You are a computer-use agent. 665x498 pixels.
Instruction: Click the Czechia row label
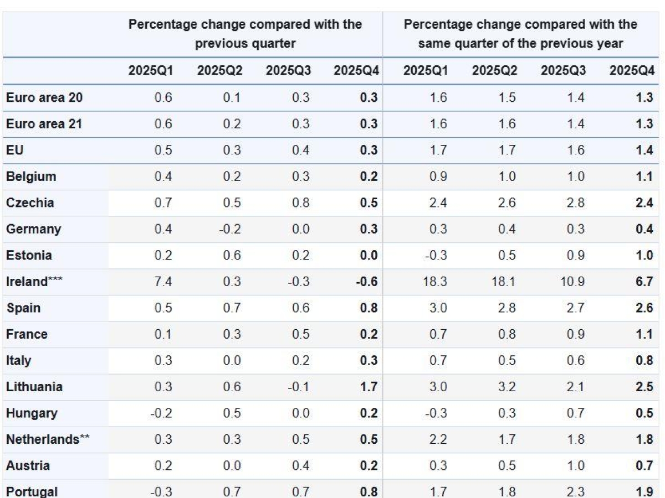tap(30, 203)
